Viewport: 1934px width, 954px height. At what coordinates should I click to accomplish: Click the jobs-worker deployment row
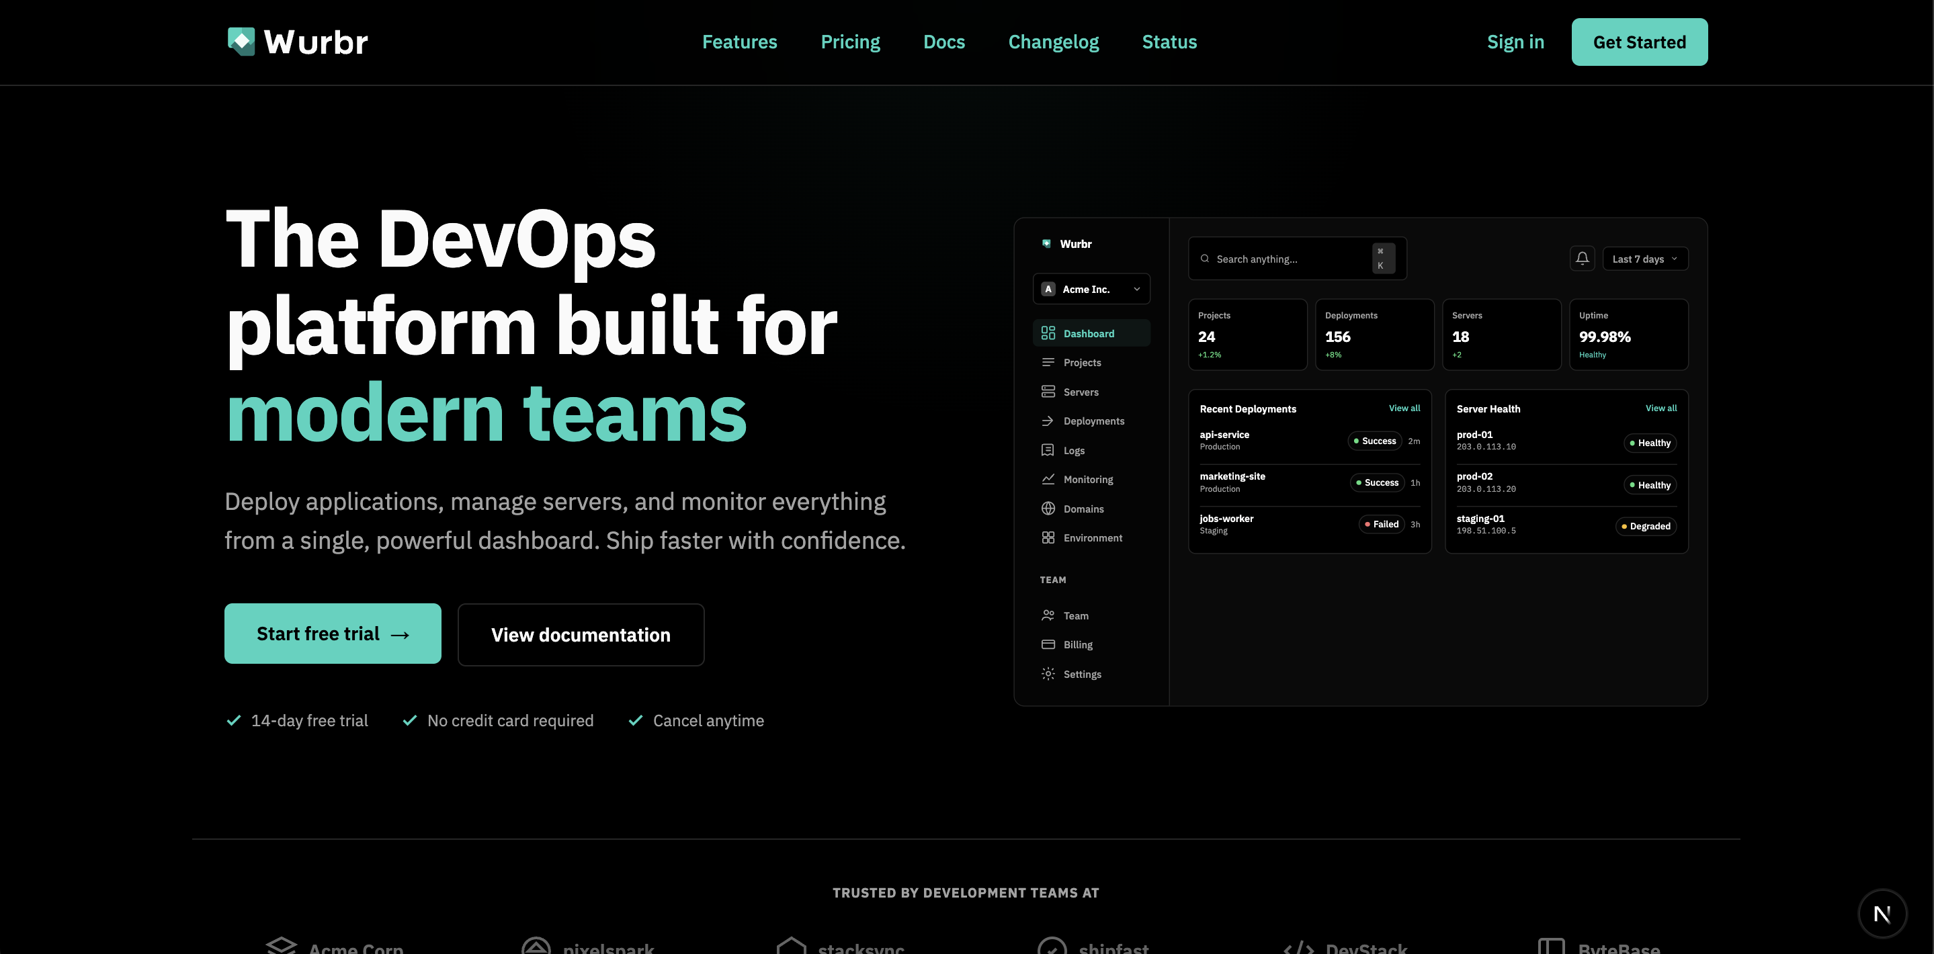1309,525
